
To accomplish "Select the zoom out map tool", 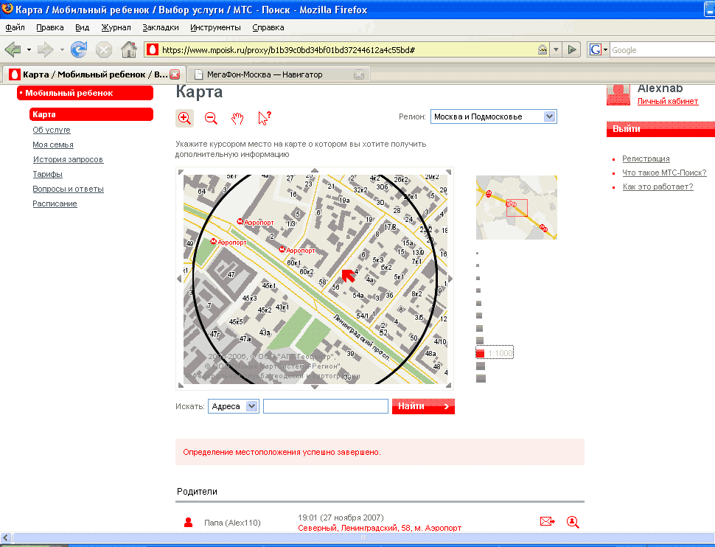I will [211, 118].
